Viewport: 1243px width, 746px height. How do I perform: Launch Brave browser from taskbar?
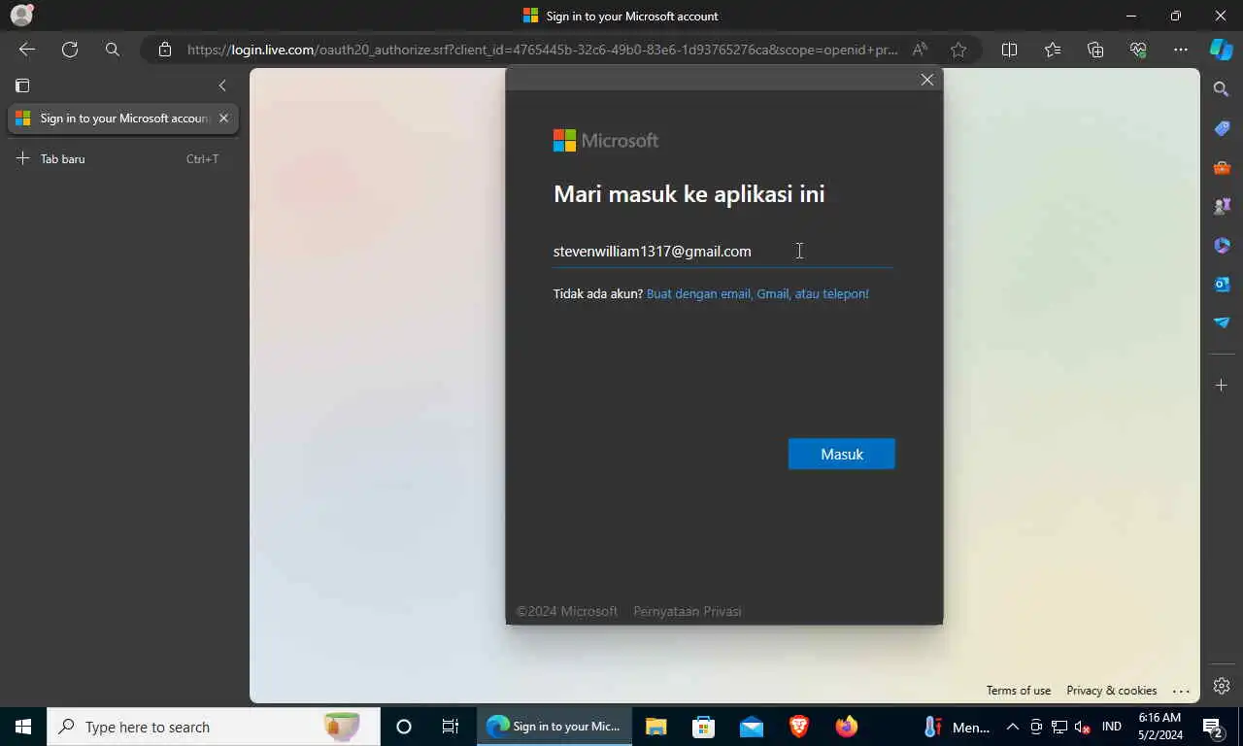click(799, 727)
